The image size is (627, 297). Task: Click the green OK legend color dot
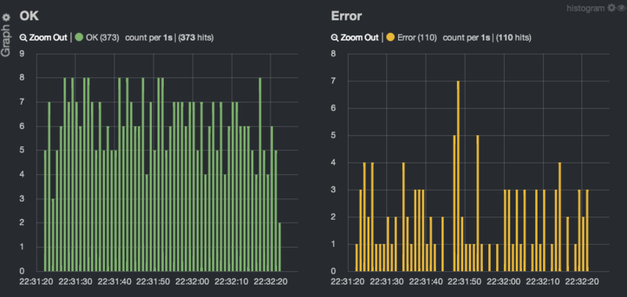(79, 38)
